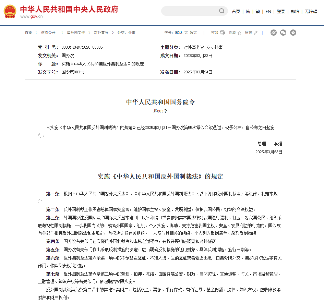Click the print icon
Image resolution: width=324 pixels, height=303 pixels.
click(x=222, y=33)
